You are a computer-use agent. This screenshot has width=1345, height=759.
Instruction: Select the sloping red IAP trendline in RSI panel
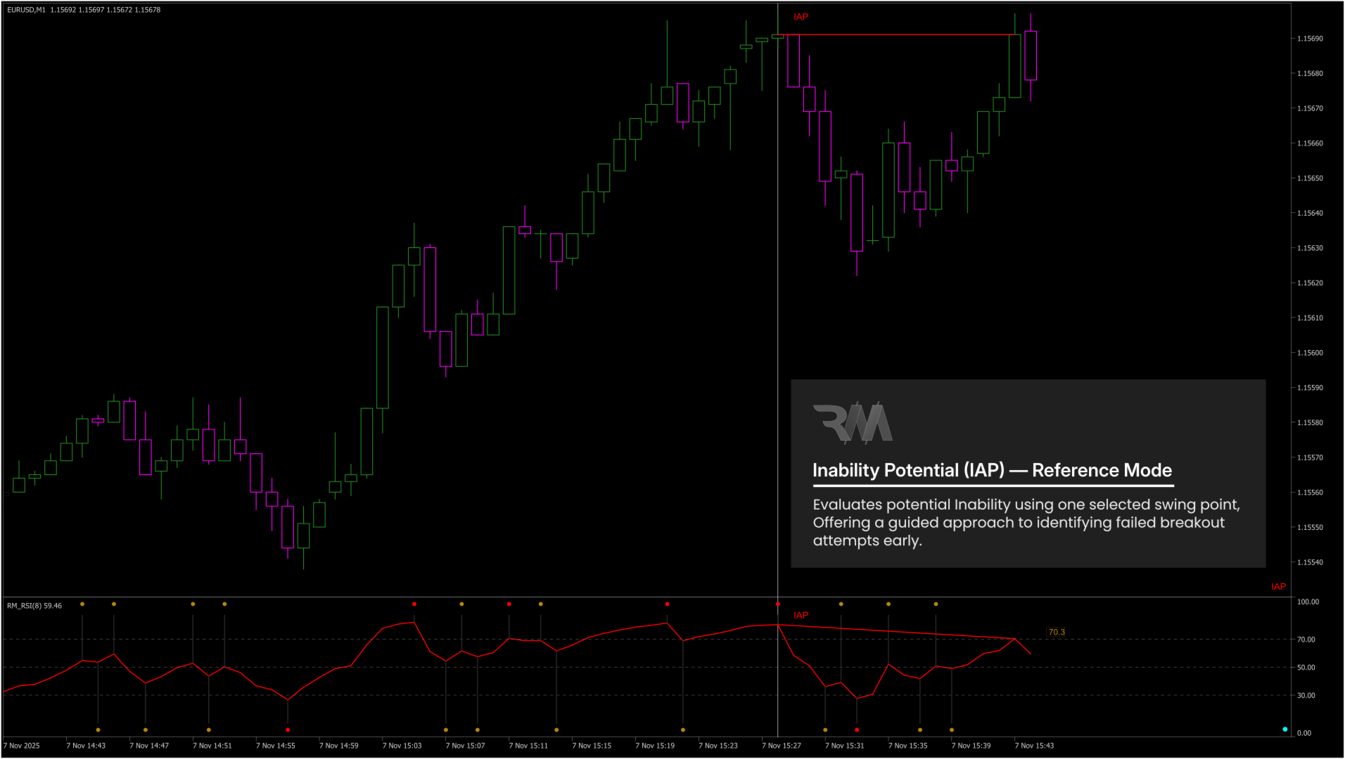pos(896,632)
